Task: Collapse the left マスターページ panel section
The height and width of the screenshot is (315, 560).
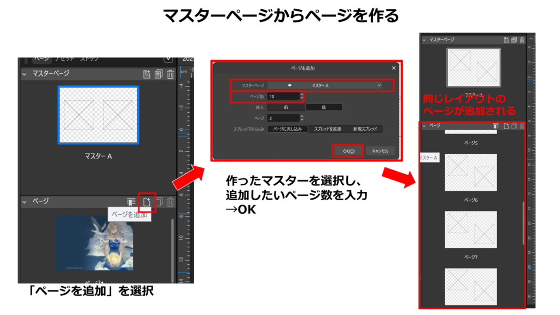Action: click(24, 74)
